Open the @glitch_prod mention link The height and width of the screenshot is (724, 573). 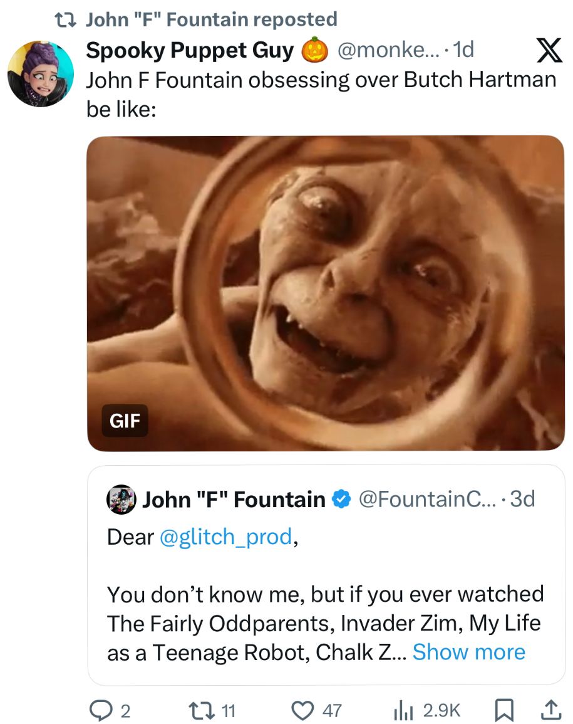(x=226, y=537)
